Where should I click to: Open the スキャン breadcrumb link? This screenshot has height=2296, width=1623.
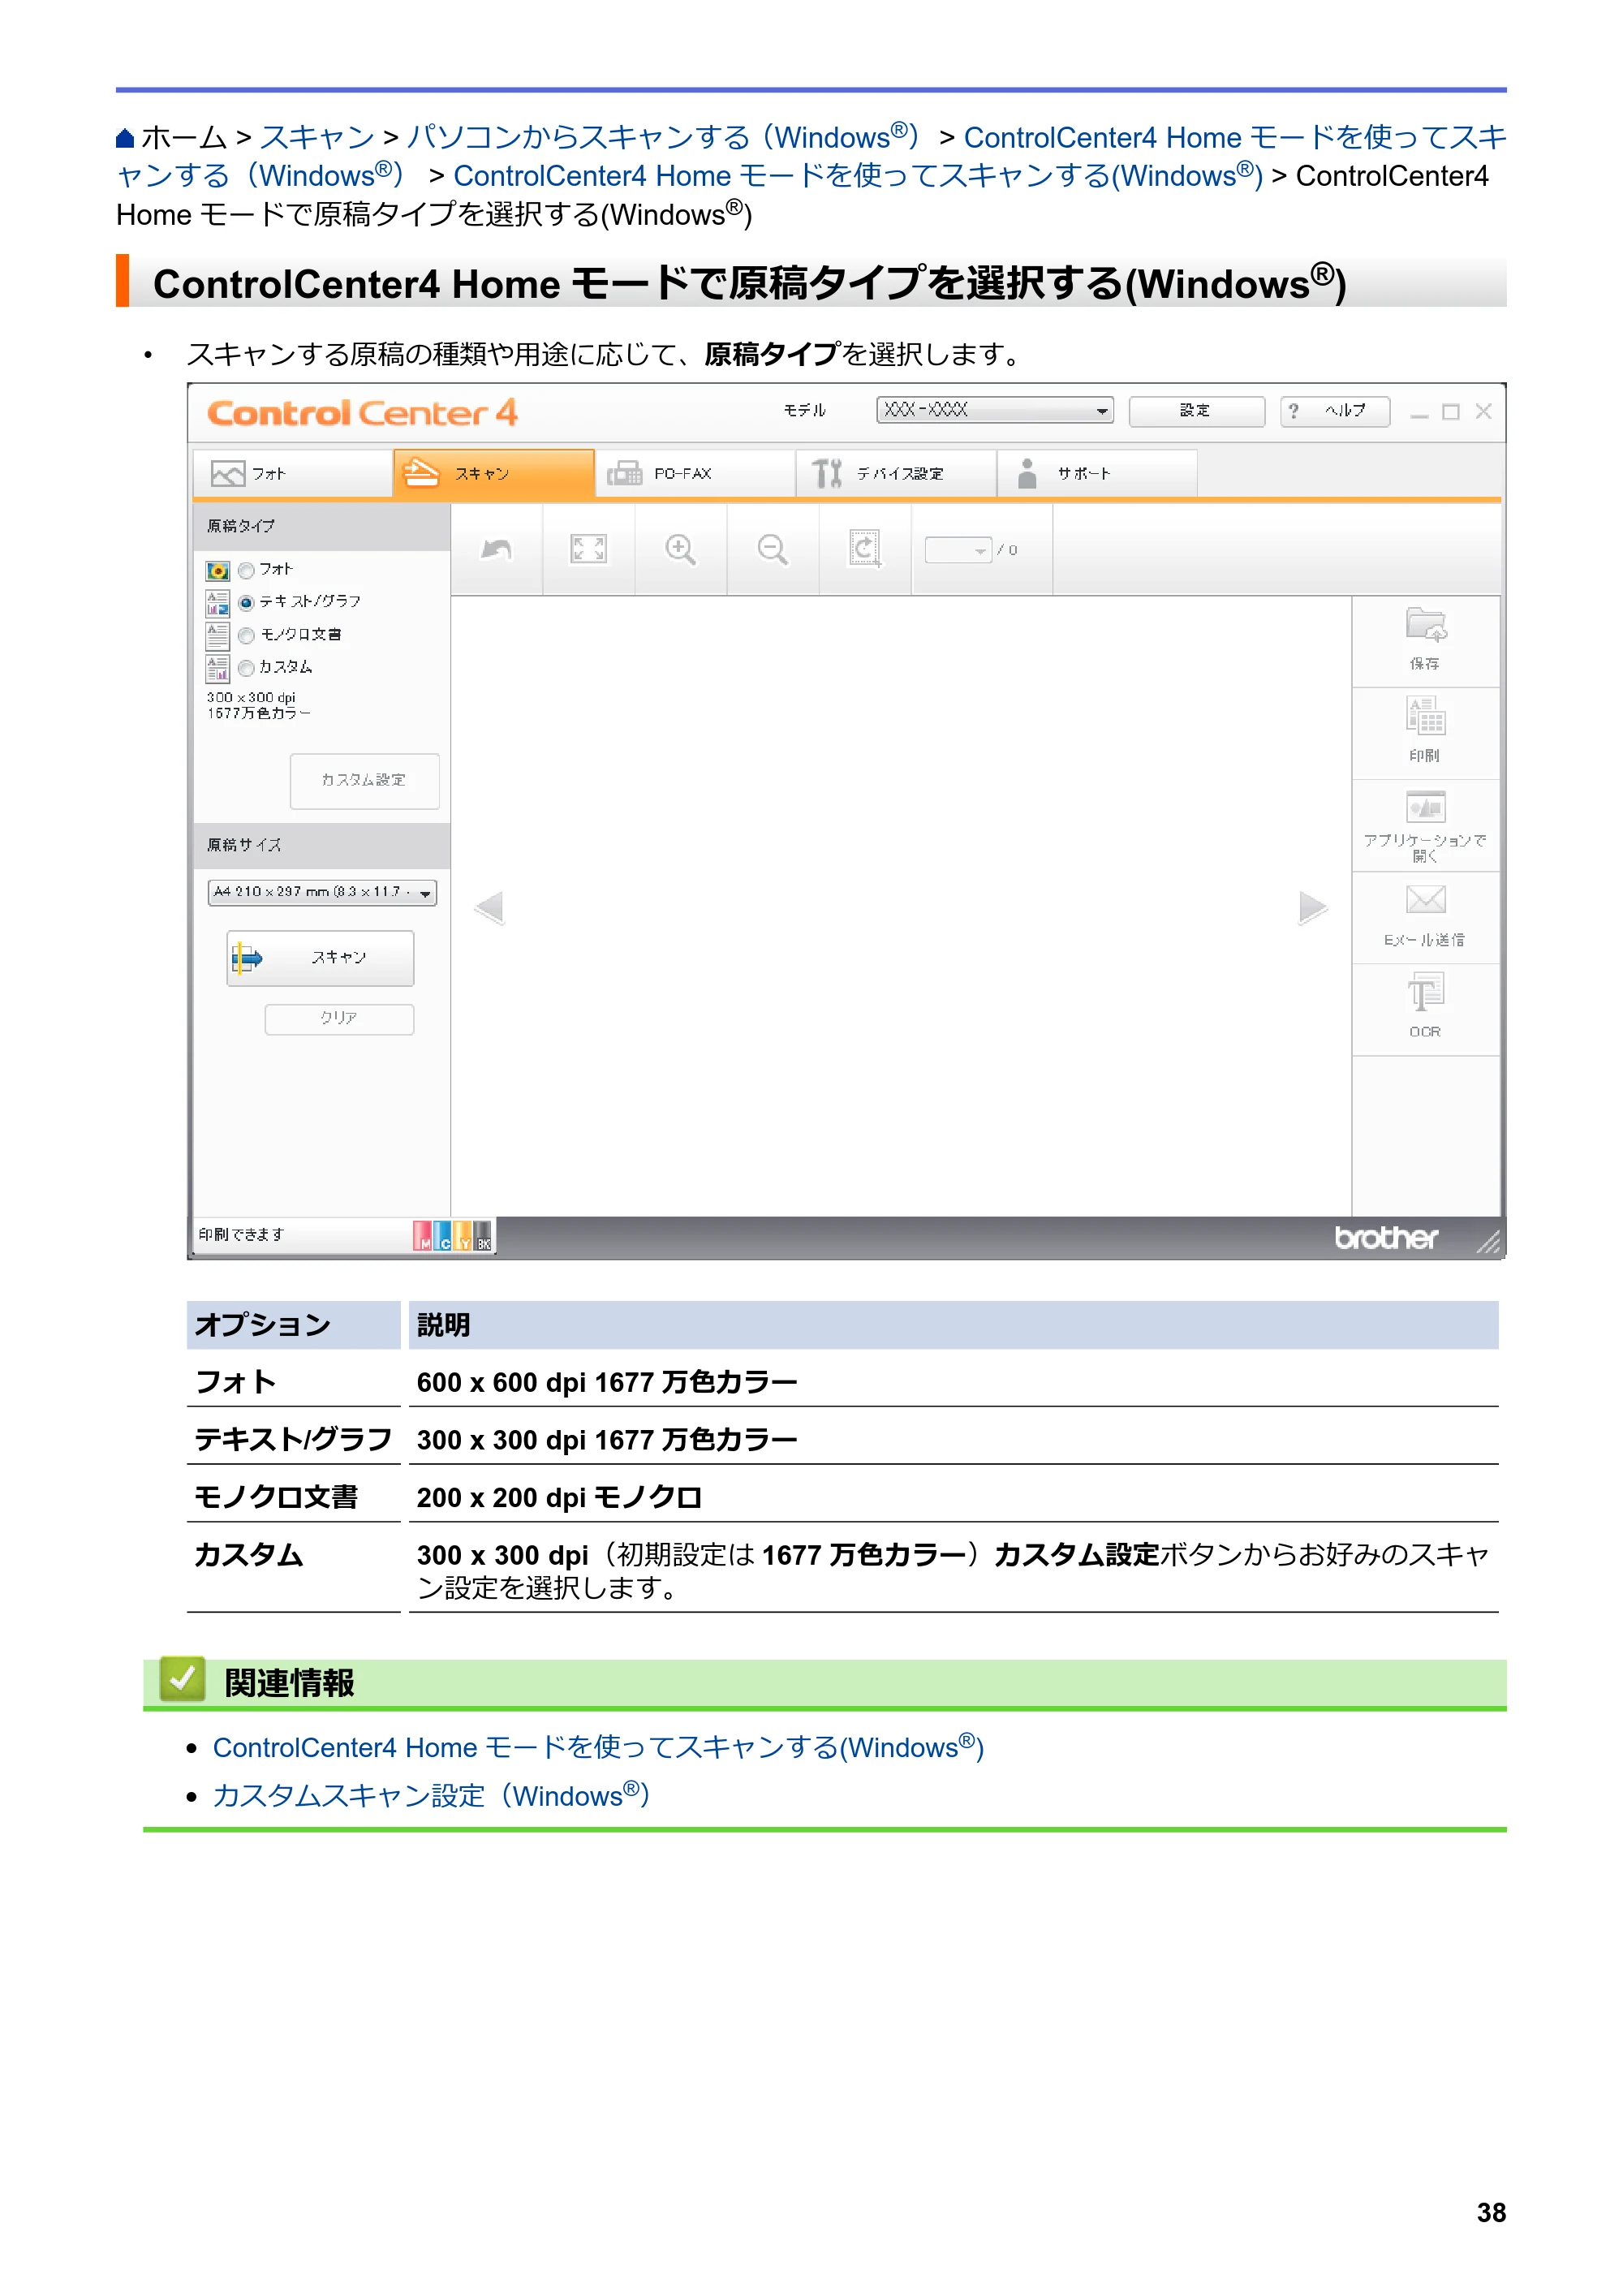[317, 137]
